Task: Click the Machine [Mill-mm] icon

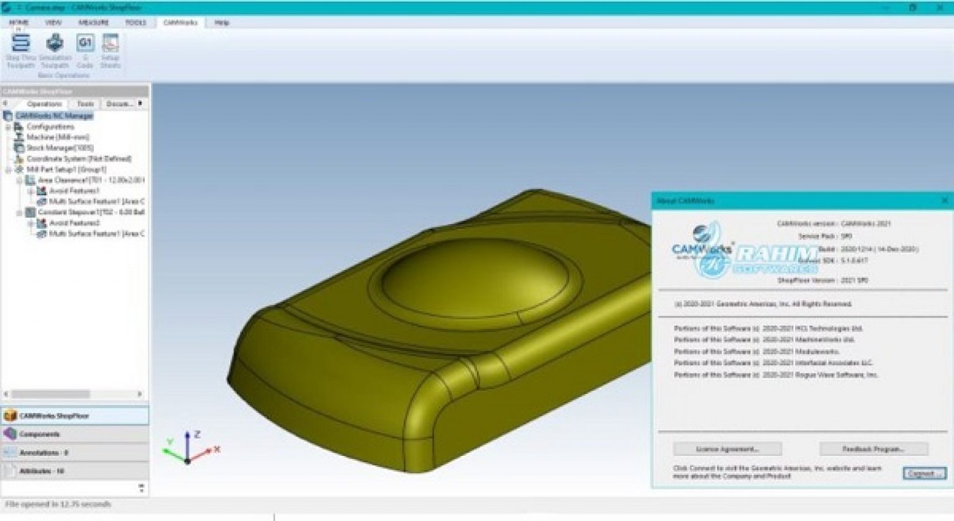Action: pos(19,137)
